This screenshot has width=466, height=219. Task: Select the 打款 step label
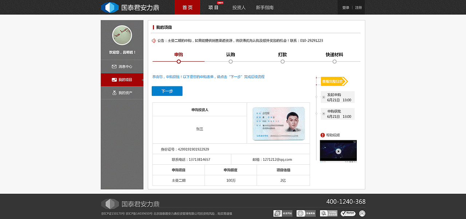click(283, 55)
